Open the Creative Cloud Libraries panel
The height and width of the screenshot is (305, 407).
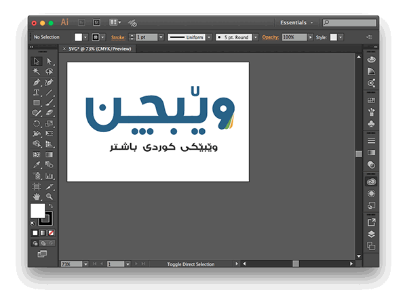click(371, 182)
